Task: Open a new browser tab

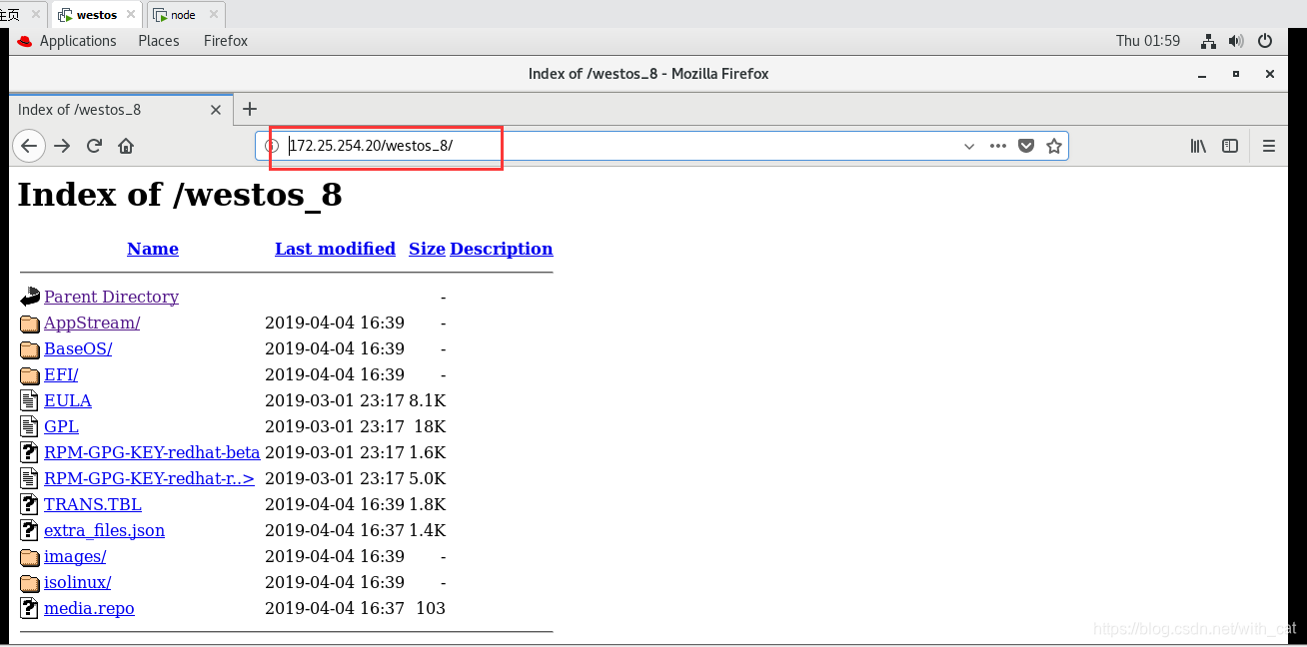Action: [x=250, y=109]
